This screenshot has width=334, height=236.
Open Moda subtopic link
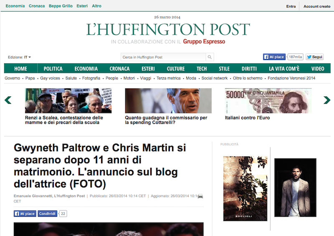191,78
